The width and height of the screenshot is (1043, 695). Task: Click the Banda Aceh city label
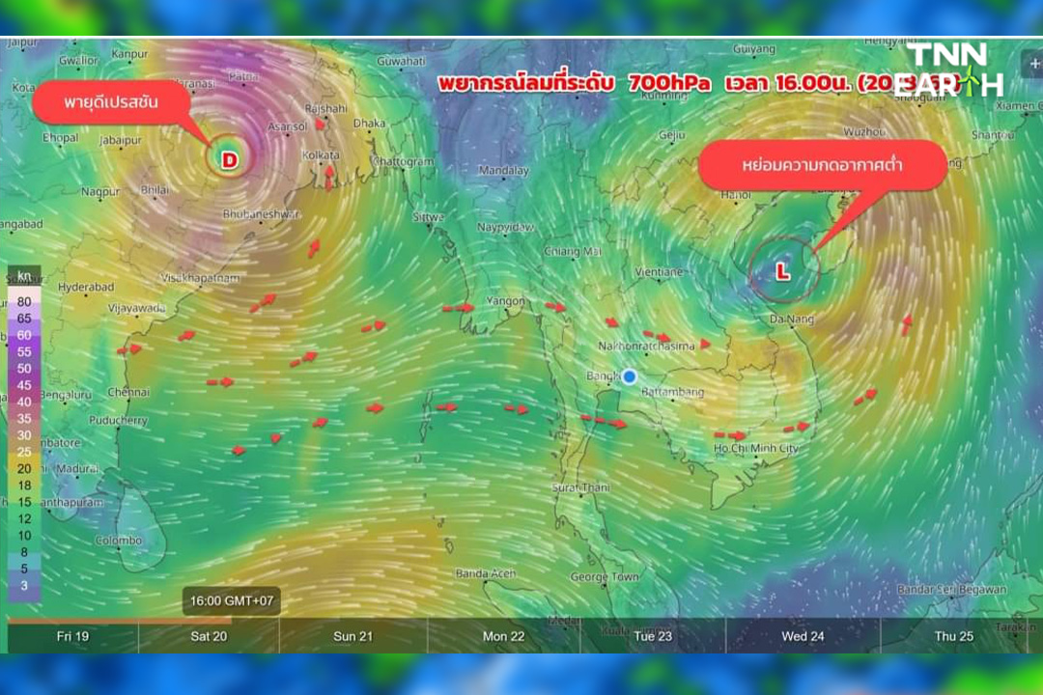pyautogui.click(x=486, y=573)
